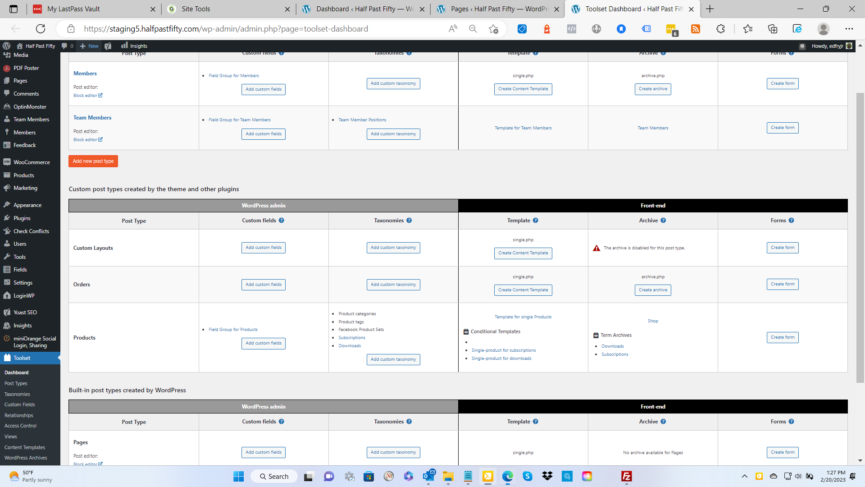Click the Add new post type button
Screen dimensions: 865x487
tap(93, 161)
